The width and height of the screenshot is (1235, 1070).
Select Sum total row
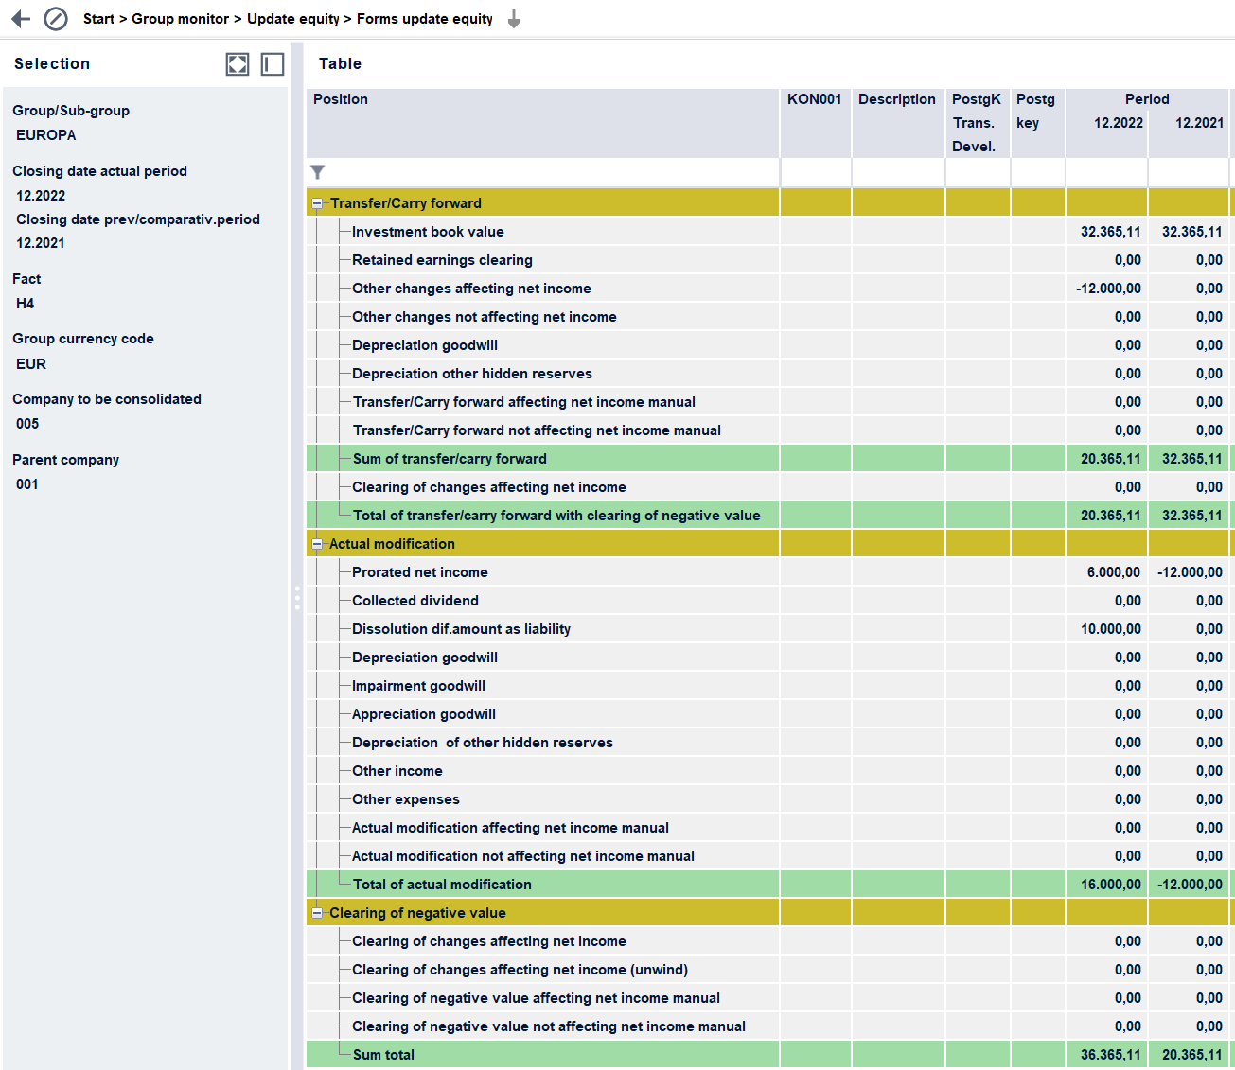(x=770, y=1055)
